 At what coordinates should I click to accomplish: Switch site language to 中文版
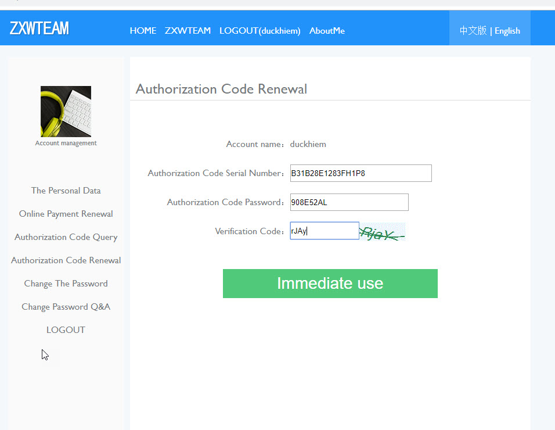[472, 31]
